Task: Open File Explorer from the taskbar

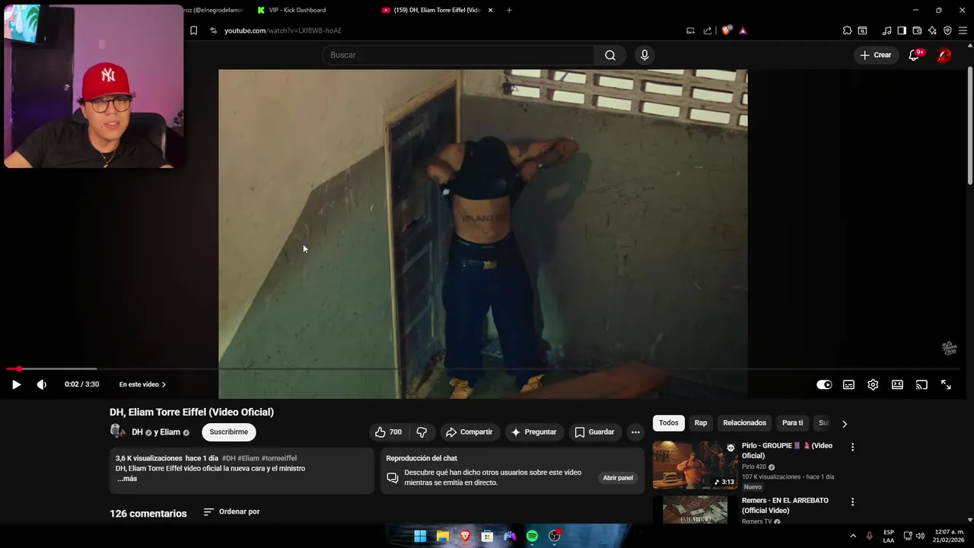Action: click(442, 536)
